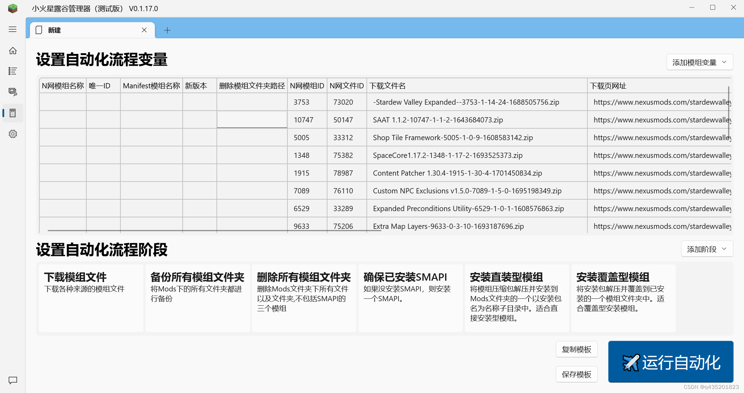
Task: Open Settings gear in sidebar
Action: [x=13, y=134]
